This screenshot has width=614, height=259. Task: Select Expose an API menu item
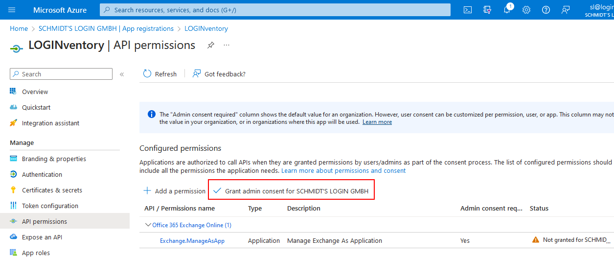point(42,237)
